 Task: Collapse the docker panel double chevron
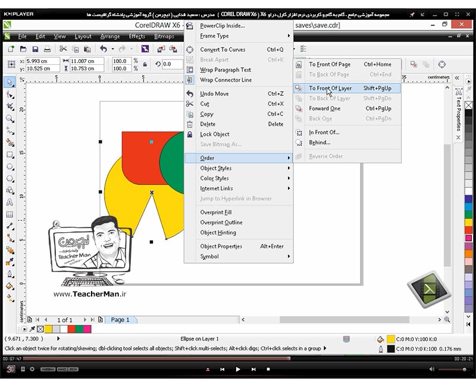(x=457, y=78)
